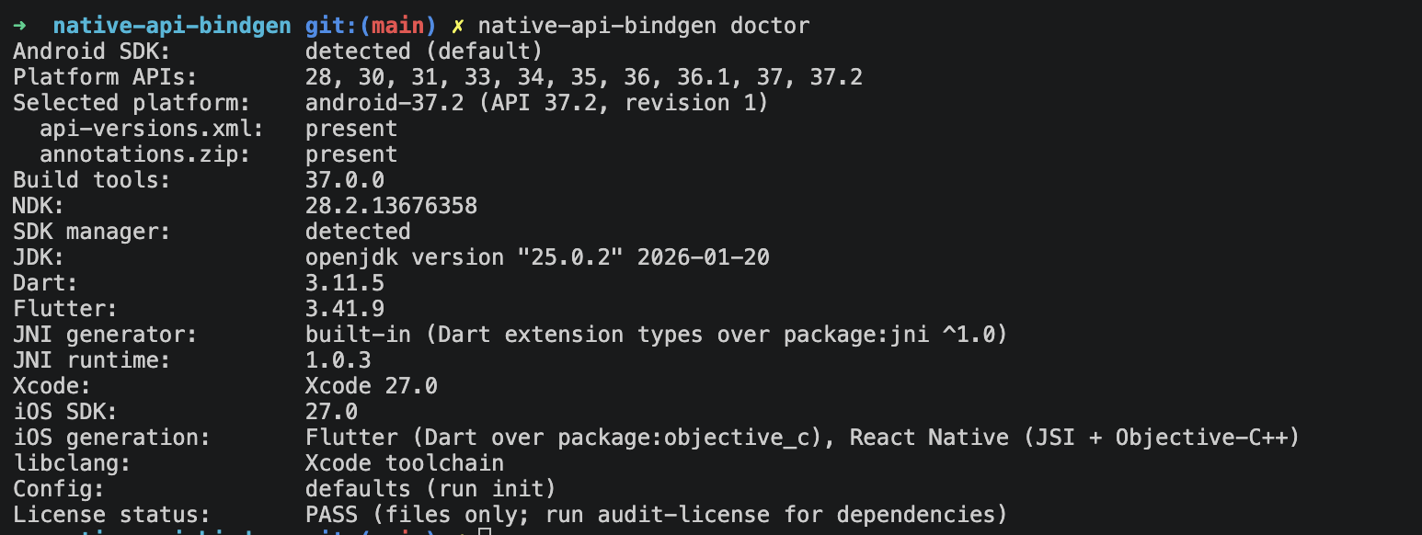Viewport: 1422px width, 535px height.
Task: Click the "JNI runtime:" label
Action: [x=92, y=360]
